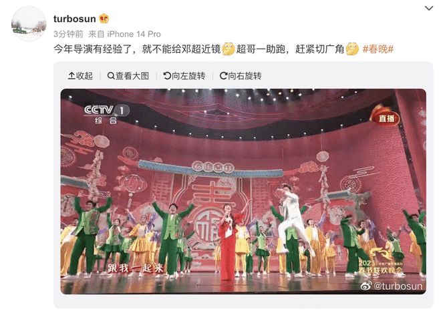The height and width of the screenshot is (311, 441).
Task: Click the first thinking emoji in the post text
Action: click(229, 49)
